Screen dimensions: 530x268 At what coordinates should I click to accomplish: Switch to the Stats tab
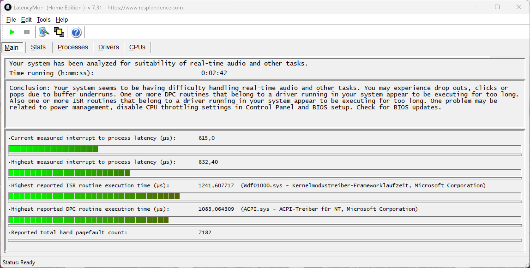click(x=38, y=47)
